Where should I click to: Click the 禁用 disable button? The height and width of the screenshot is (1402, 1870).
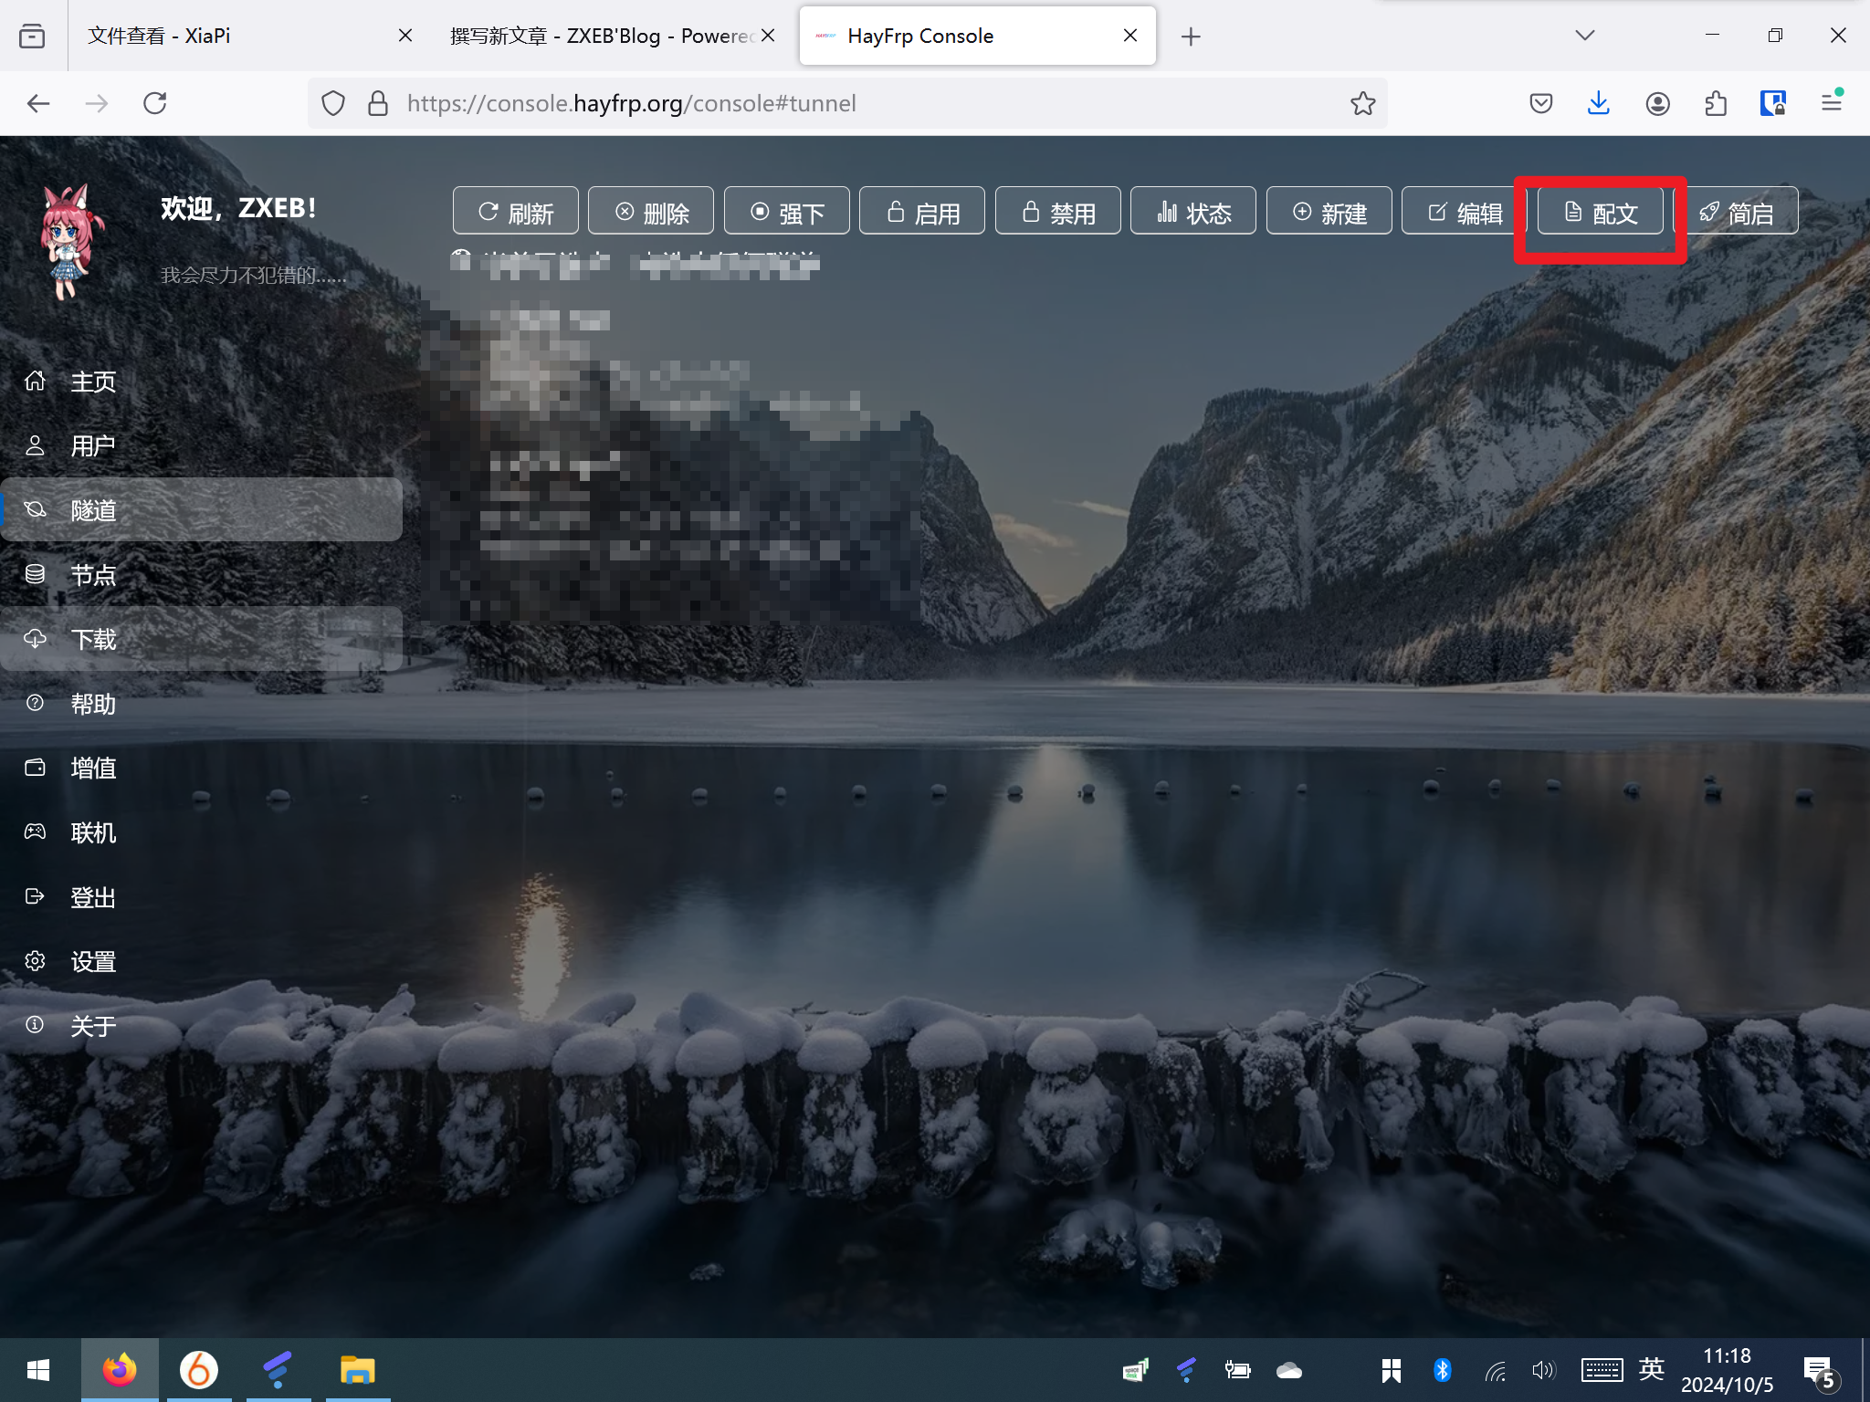pyautogui.click(x=1057, y=212)
